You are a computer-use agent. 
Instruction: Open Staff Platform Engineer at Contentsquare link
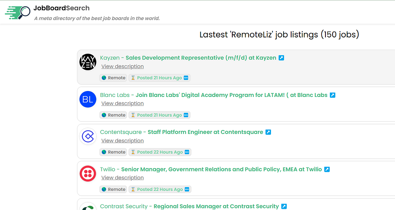click(205, 132)
